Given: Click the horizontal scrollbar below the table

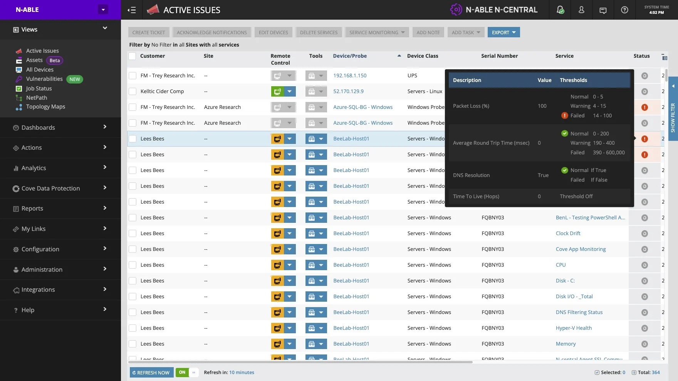Looking at the screenshot, I should click(300, 362).
